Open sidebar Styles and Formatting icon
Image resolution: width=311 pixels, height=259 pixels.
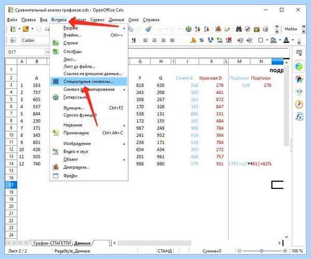[299, 79]
